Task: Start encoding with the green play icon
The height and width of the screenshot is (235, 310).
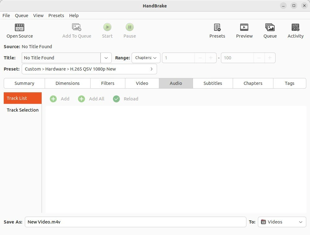Action: [x=107, y=27]
